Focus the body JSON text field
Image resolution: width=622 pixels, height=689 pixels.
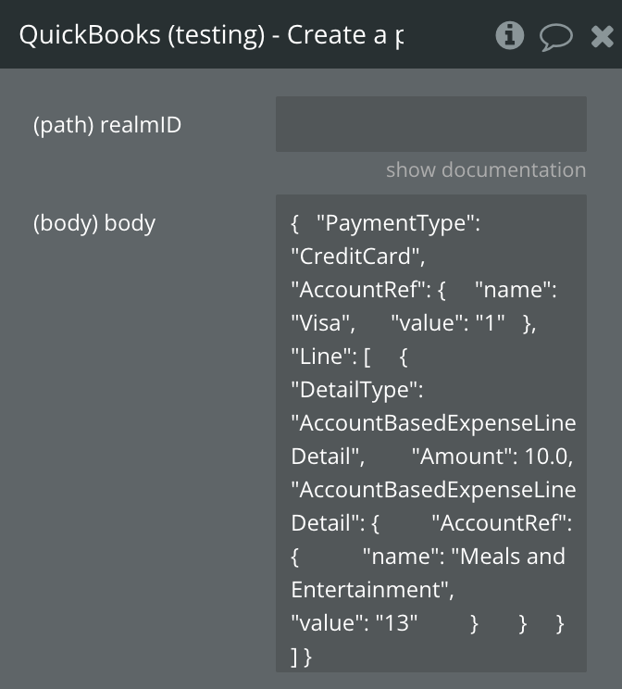point(430,432)
